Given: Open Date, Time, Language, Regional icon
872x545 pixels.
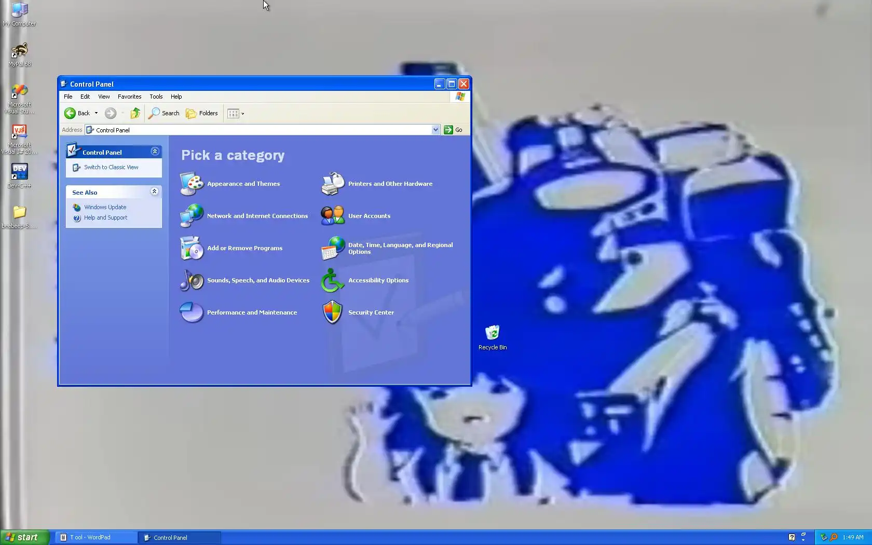Looking at the screenshot, I should coord(333,248).
